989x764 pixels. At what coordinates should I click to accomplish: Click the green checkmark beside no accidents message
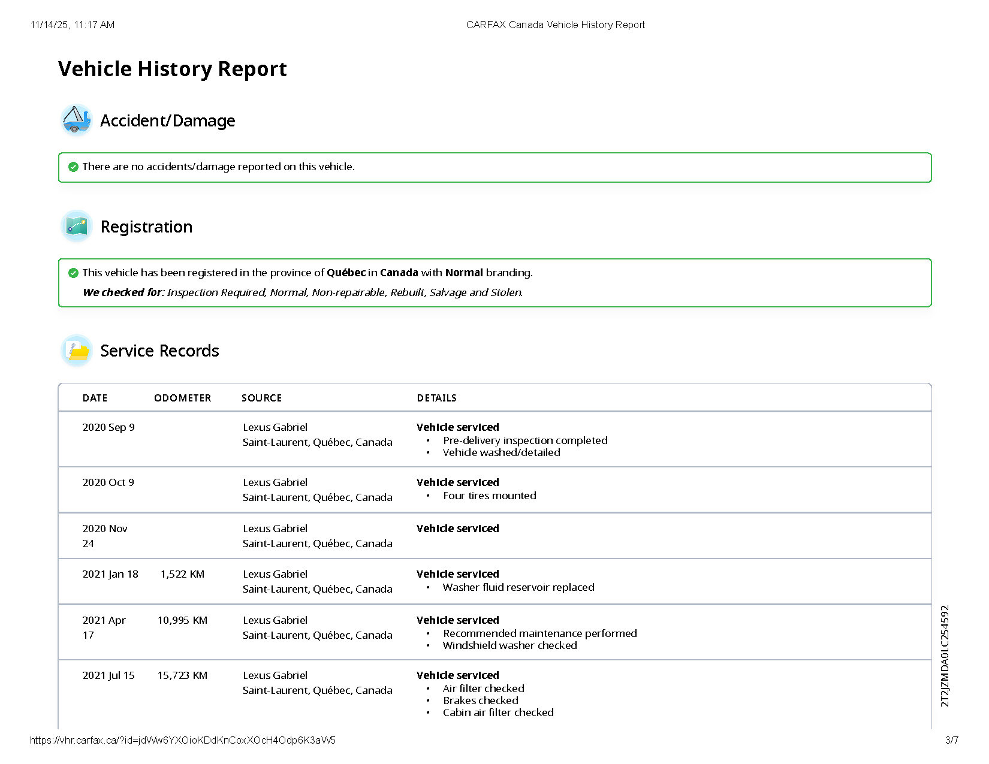[x=73, y=167]
